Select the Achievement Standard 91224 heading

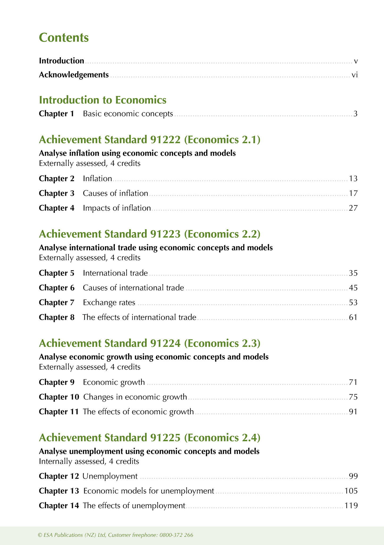[150, 343]
